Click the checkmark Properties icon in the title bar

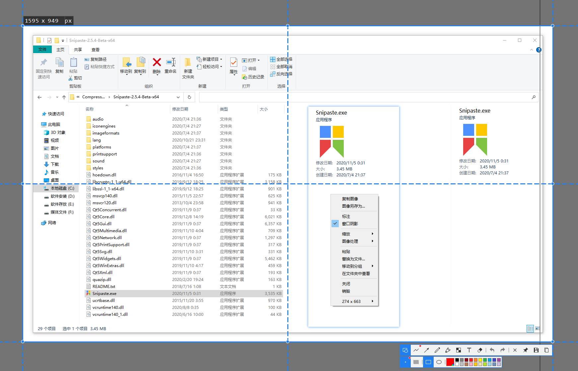click(49, 41)
